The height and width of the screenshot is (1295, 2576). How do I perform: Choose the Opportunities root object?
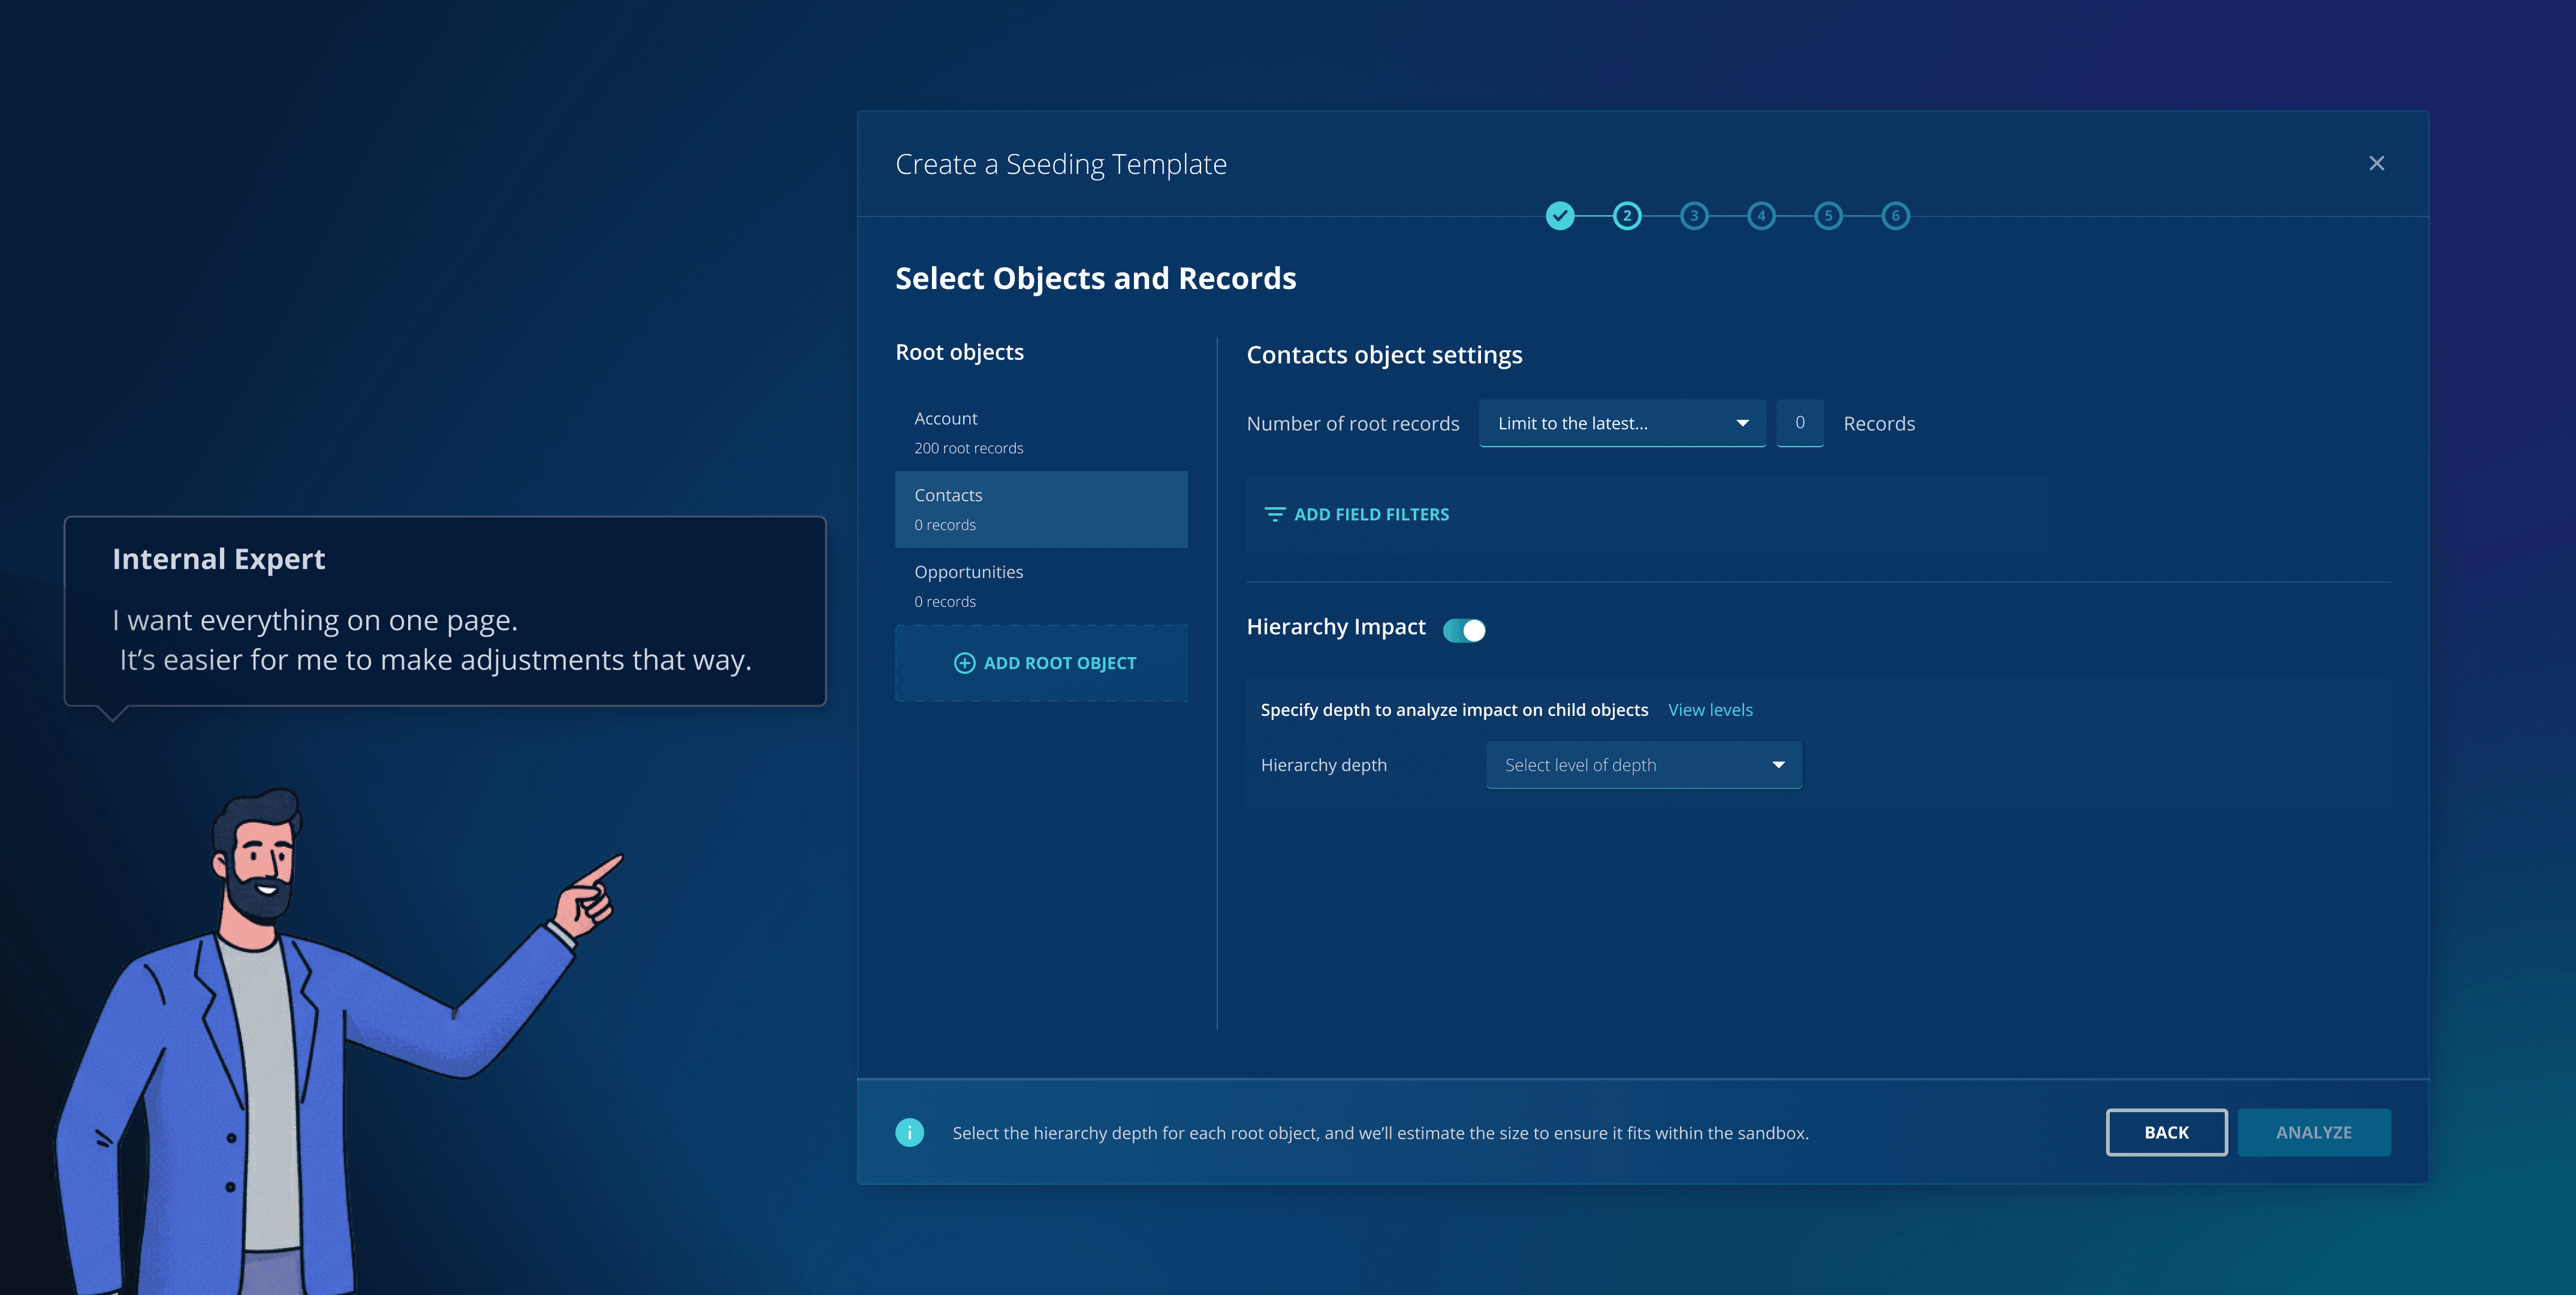[x=1040, y=586]
